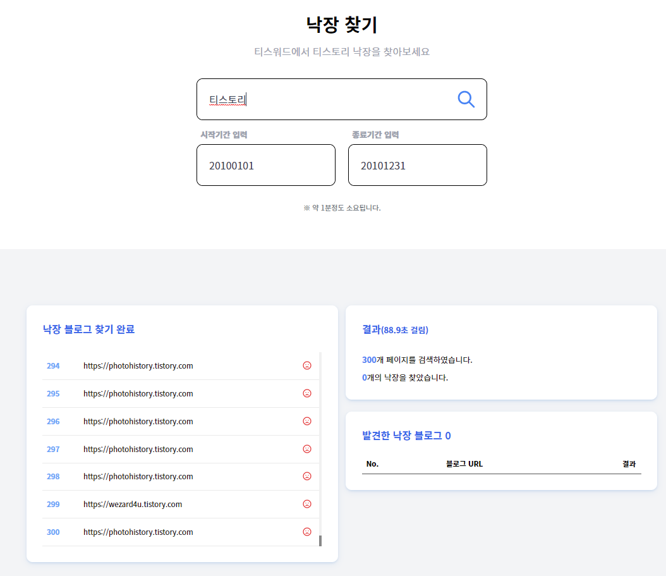Click the sad-face status icon on row 297
The height and width of the screenshot is (576, 666).
point(307,448)
